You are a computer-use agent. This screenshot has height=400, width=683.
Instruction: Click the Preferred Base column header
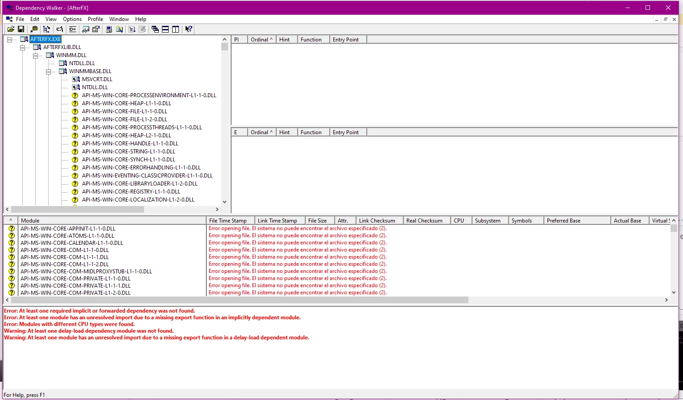click(577, 221)
